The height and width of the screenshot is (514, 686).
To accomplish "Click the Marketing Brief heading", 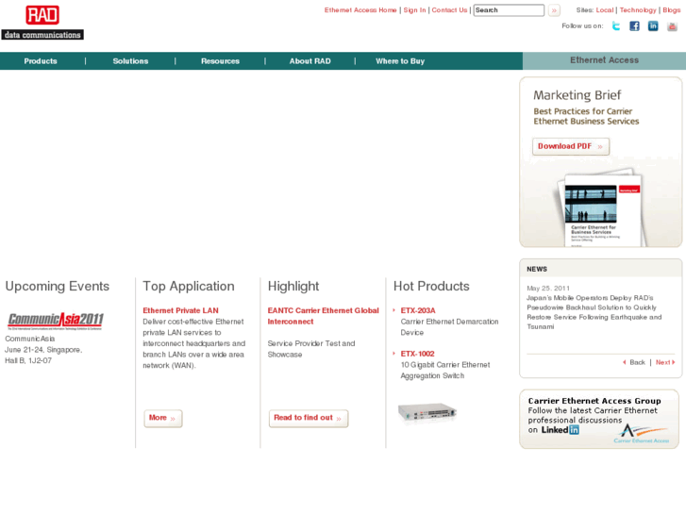I will [577, 95].
